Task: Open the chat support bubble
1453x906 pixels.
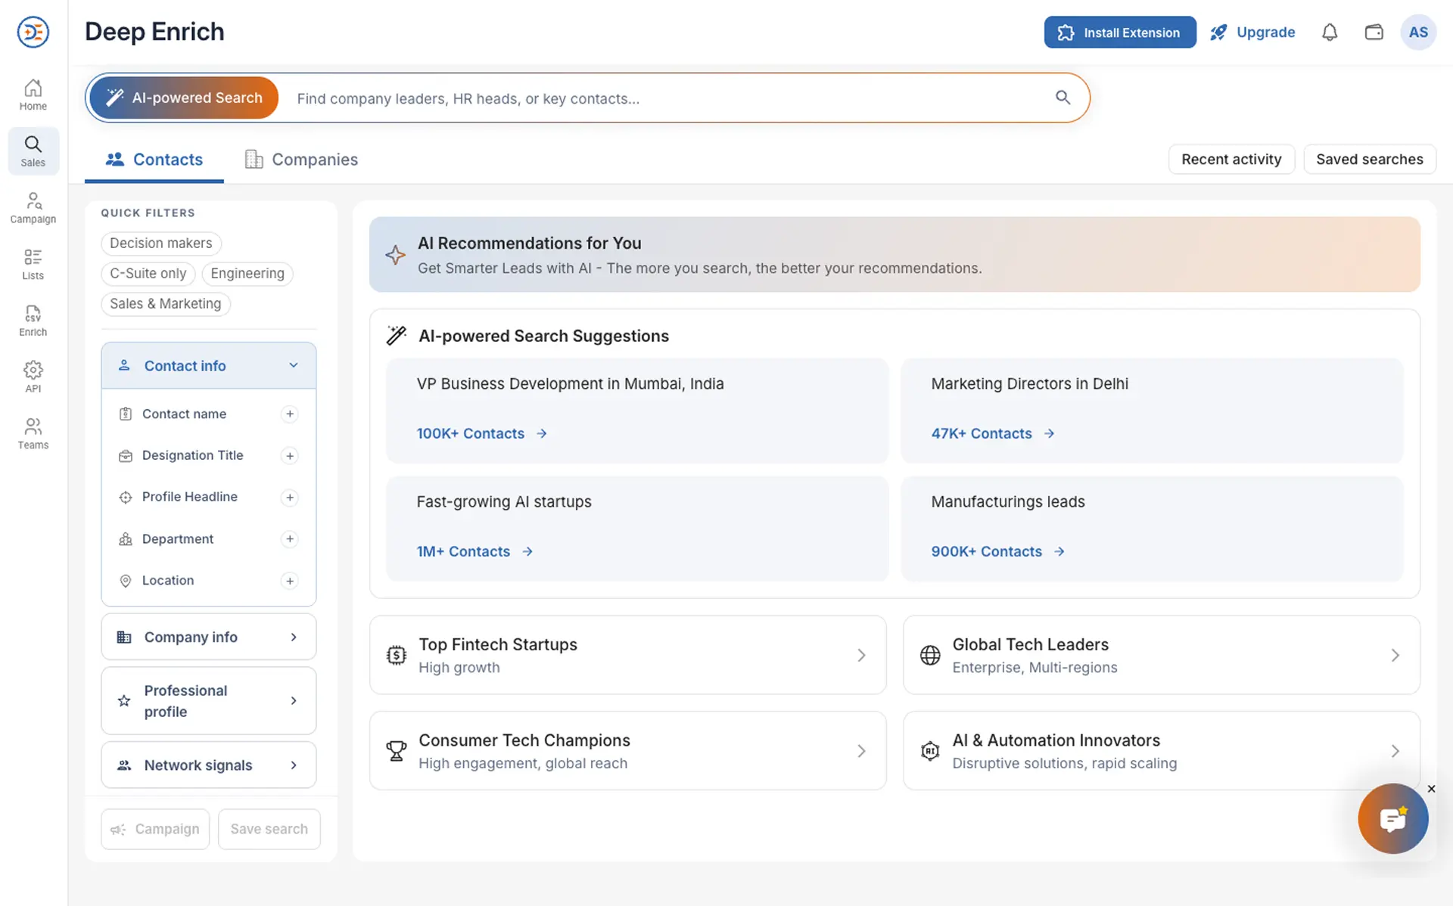Action: (1393, 818)
